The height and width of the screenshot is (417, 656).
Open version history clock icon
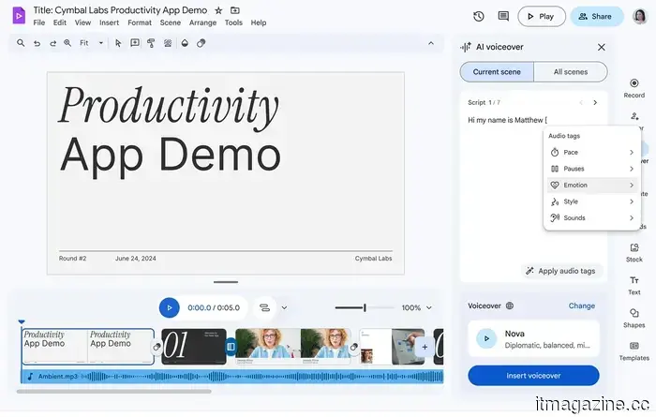[479, 16]
